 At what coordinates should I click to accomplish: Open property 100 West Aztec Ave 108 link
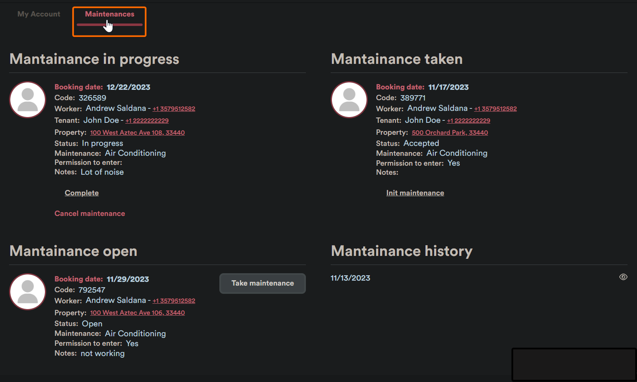[x=137, y=133]
